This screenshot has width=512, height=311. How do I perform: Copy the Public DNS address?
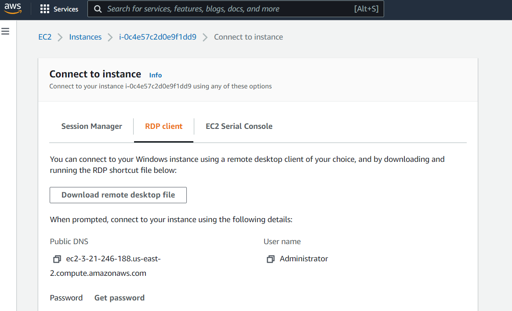click(57, 259)
